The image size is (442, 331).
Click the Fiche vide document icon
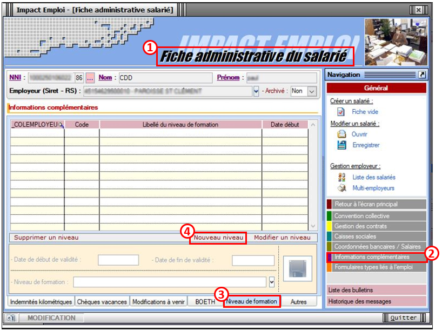point(341,112)
